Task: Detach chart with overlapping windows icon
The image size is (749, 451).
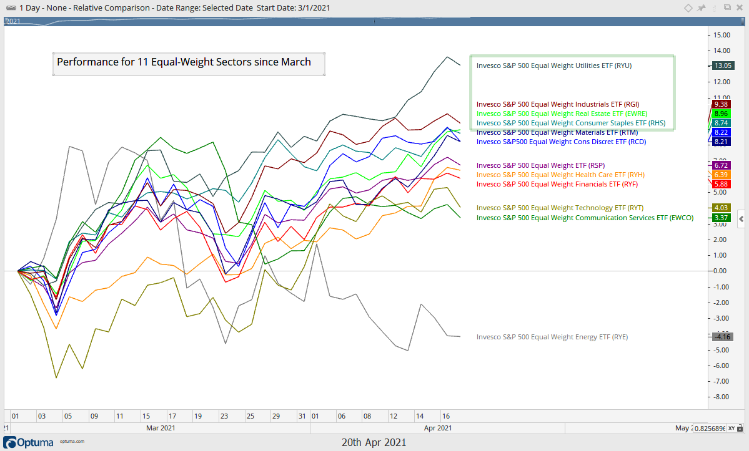Action: 727,7
